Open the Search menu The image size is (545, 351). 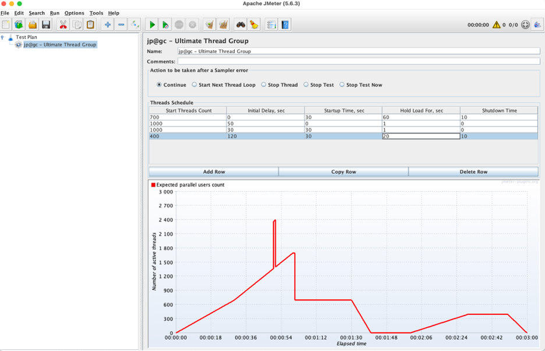coord(37,13)
